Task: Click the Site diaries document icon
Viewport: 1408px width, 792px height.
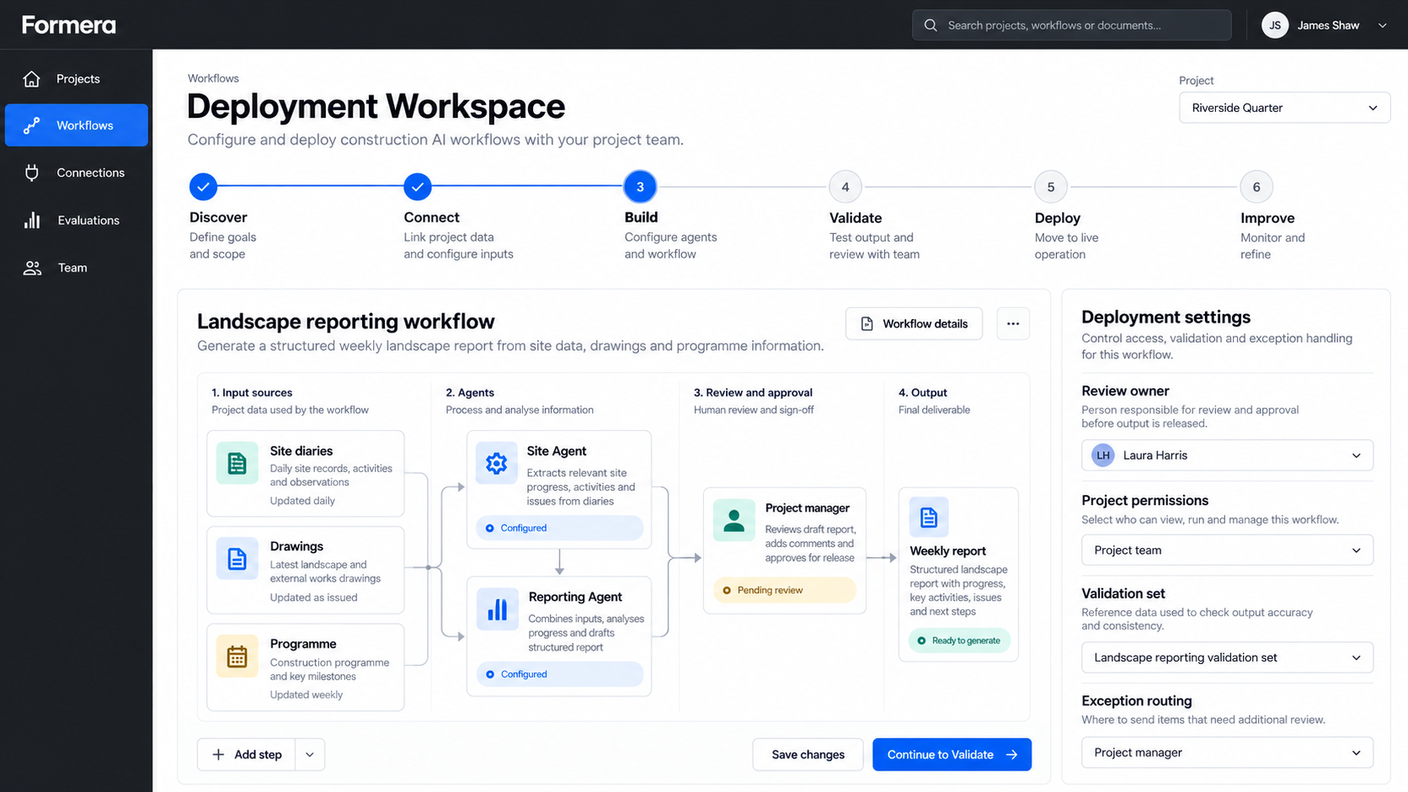Action: click(237, 463)
